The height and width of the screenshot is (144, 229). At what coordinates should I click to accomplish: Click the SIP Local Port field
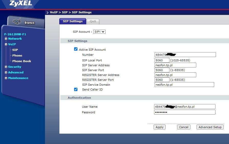coord(162,60)
